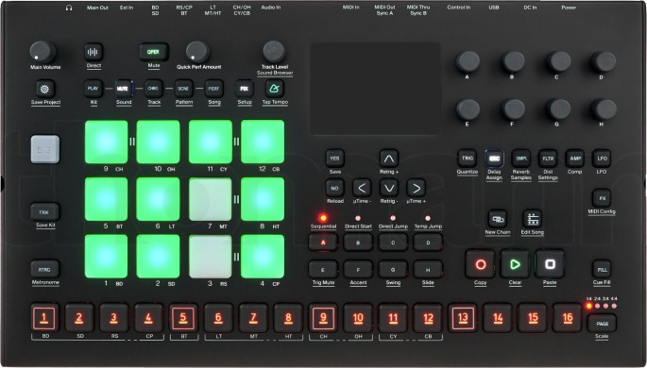Turn data entry knob A
The width and height of the screenshot is (647, 368).
tap(468, 62)
